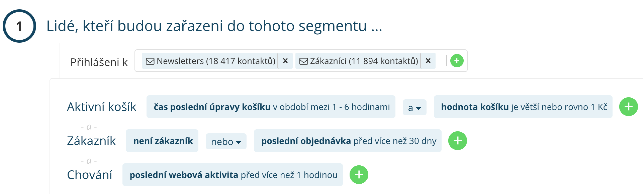Edit the 'poslední objednávka' condition
The width and height of the screenshot is (643, 194).
click(348, 141)
